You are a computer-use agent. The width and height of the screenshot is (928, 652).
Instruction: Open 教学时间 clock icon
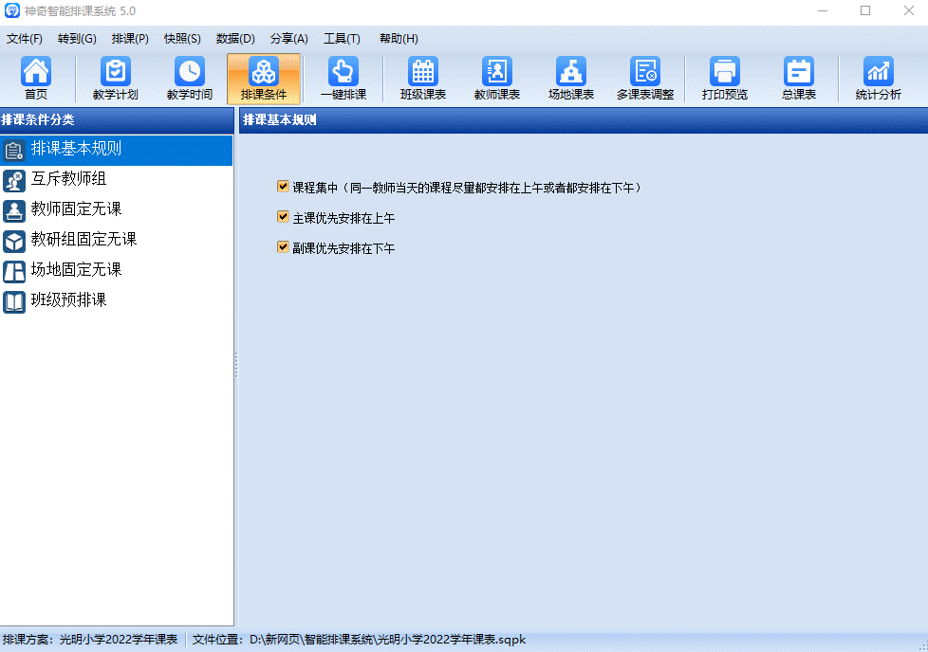tap(190, 78)
